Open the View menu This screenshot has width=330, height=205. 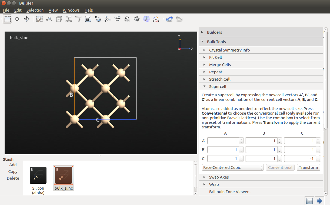click(x=53, y=10)
